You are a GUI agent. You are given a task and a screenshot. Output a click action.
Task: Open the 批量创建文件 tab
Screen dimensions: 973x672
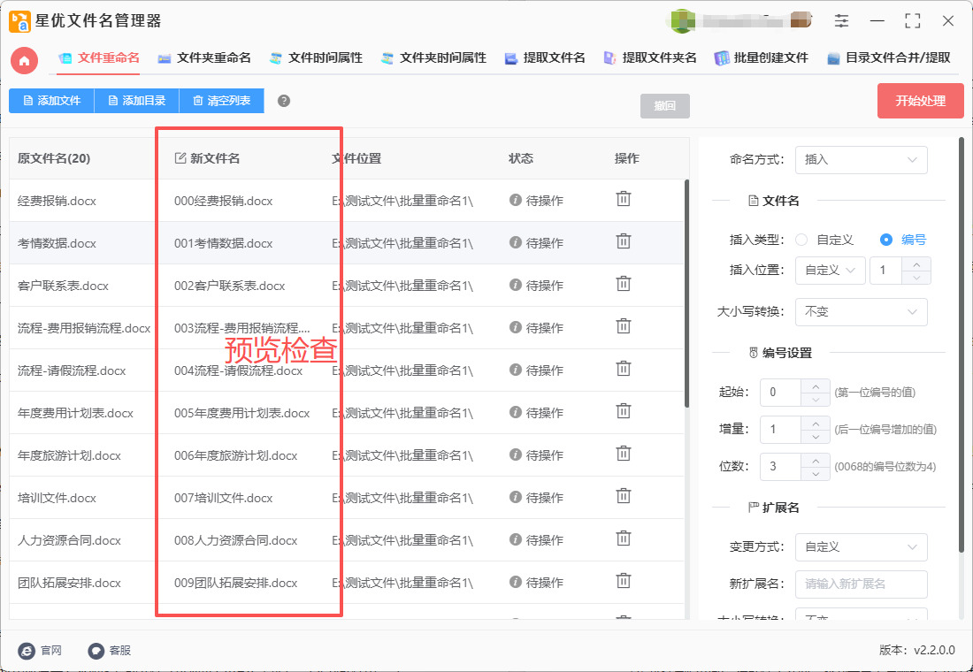pyautogui.click(x=762, y=58)
